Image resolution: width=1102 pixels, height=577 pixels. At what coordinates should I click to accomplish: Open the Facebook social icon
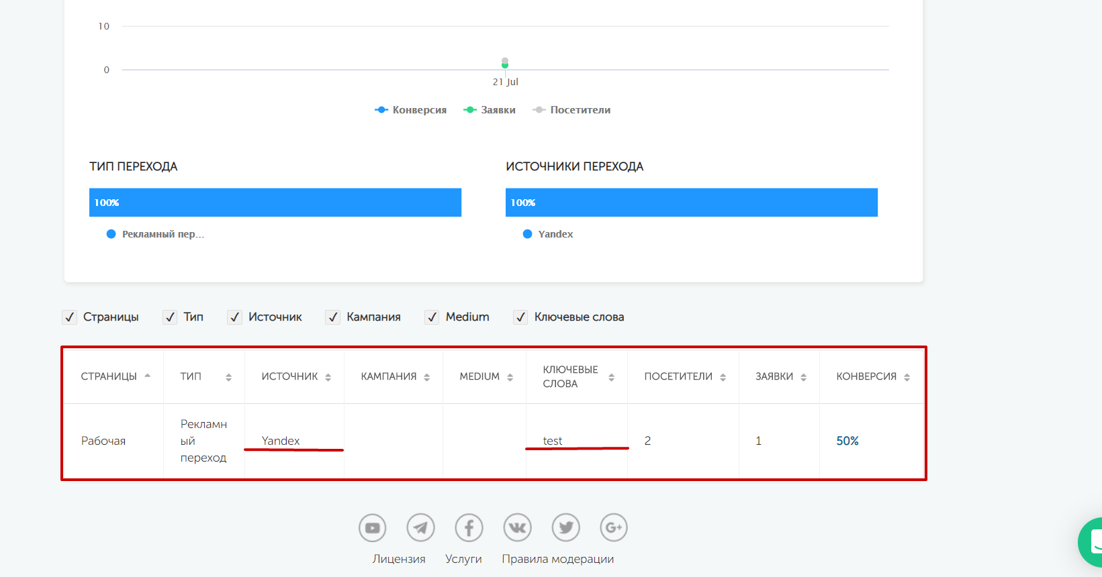469,528
